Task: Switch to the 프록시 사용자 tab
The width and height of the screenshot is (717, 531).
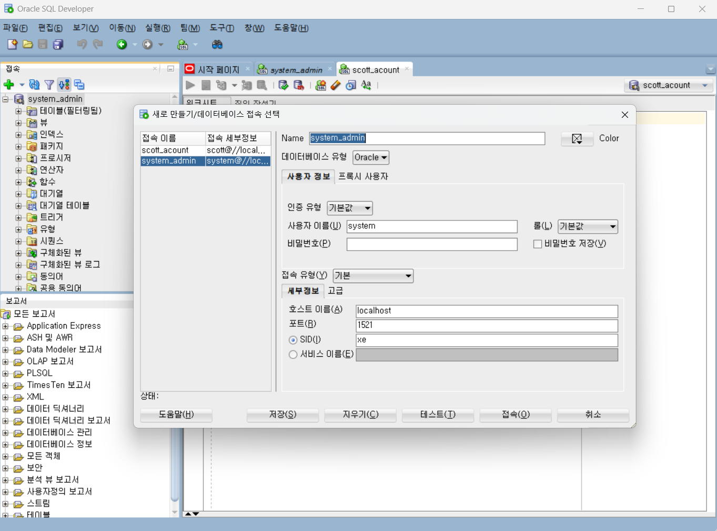Action: coord(363,176)
